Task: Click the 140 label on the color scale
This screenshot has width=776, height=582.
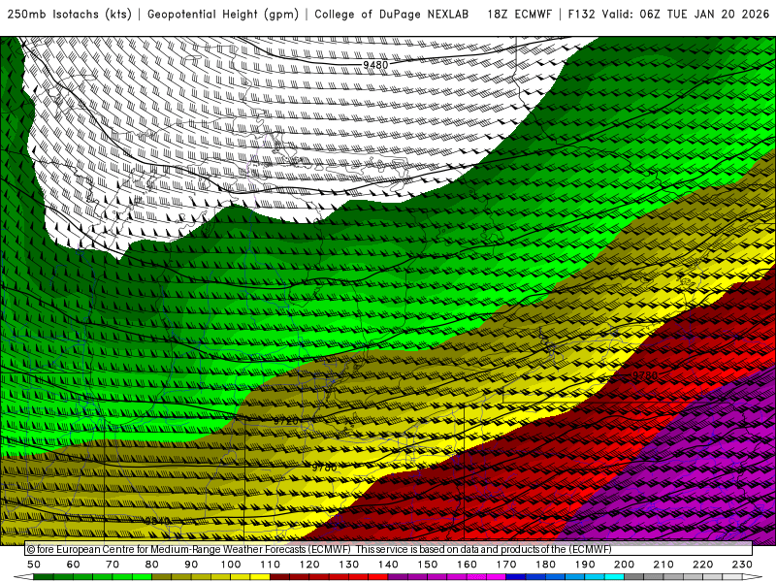Action: tap(388, 565)
